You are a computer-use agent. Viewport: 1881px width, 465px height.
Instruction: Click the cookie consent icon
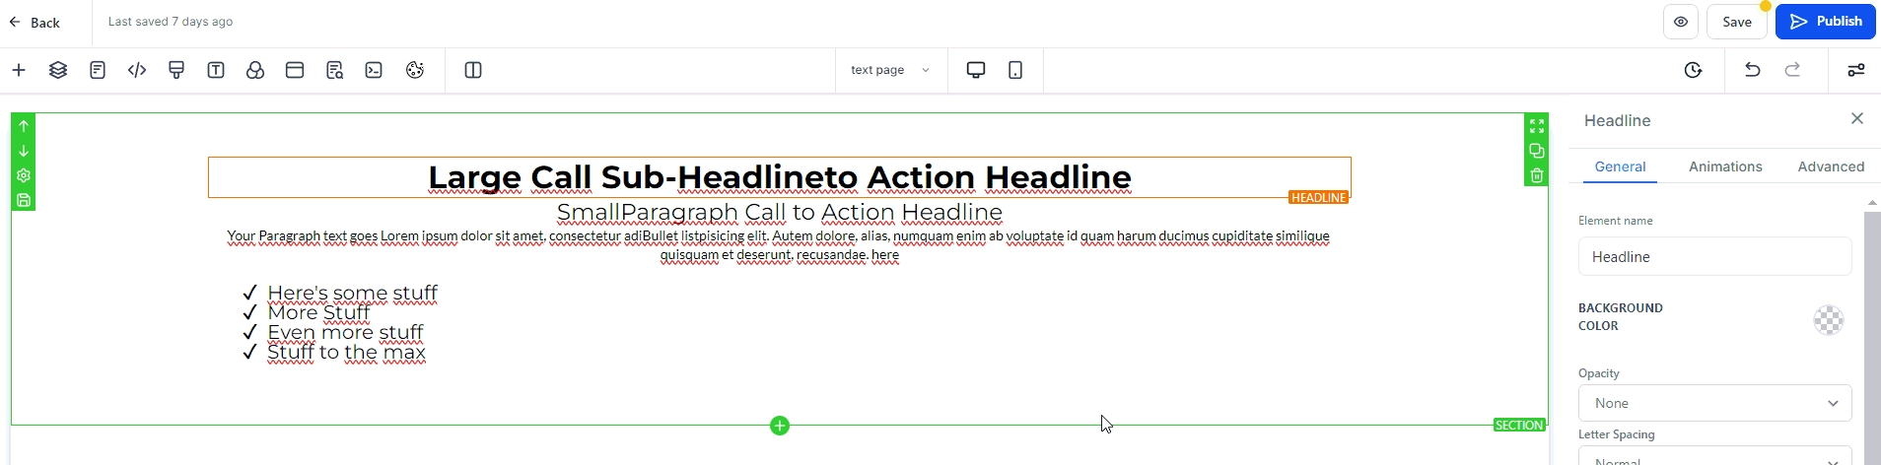(415, 70)
